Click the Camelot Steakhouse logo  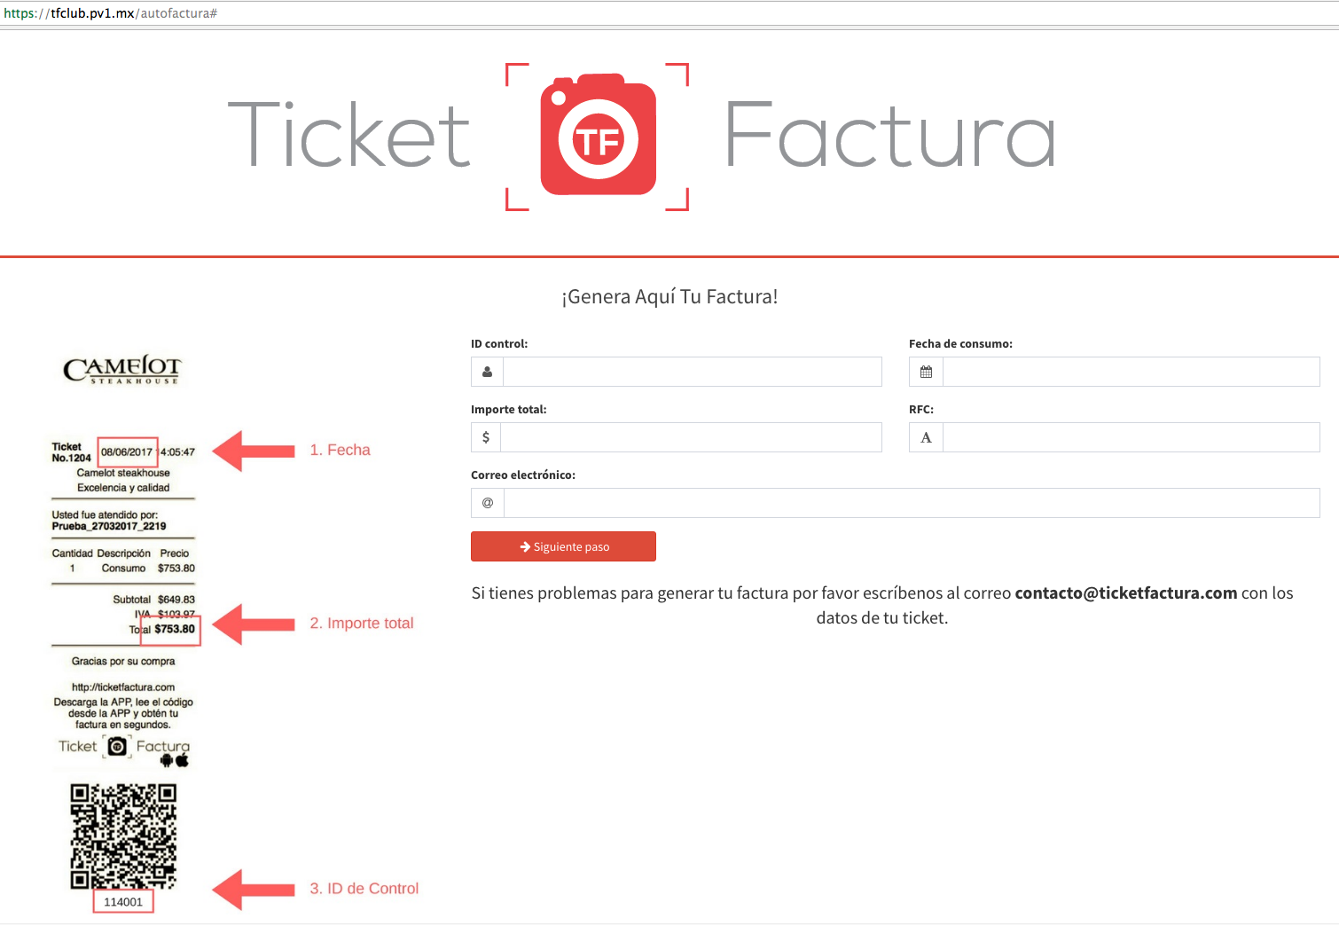122,369
